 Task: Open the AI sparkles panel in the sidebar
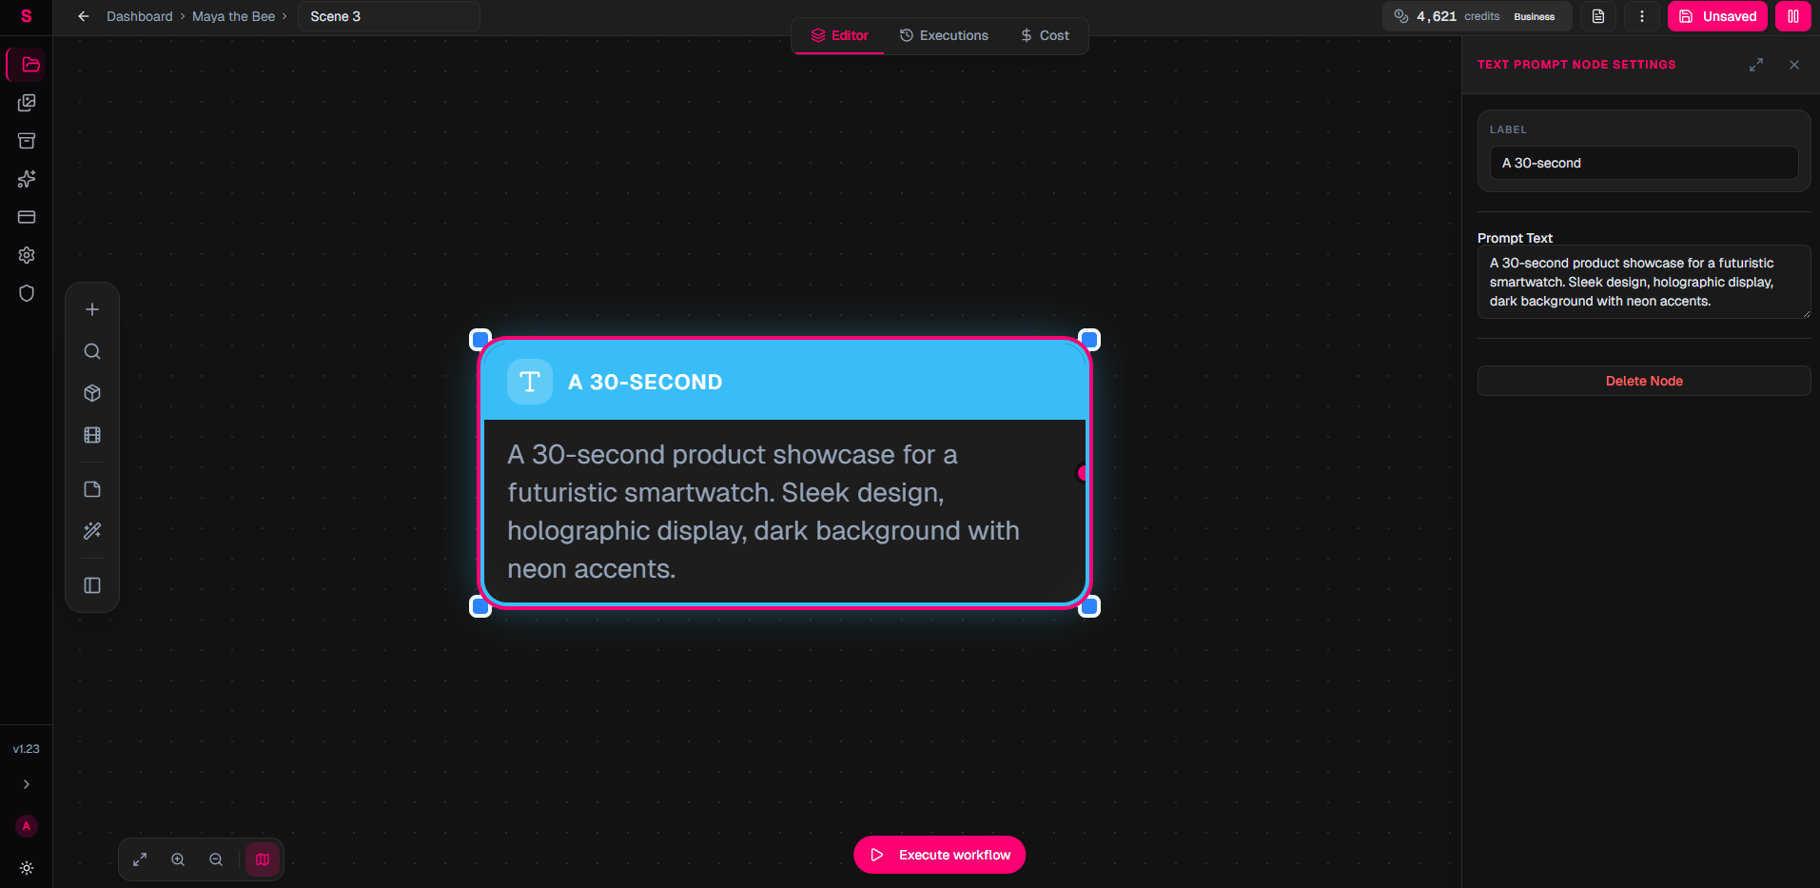(26, 179)
